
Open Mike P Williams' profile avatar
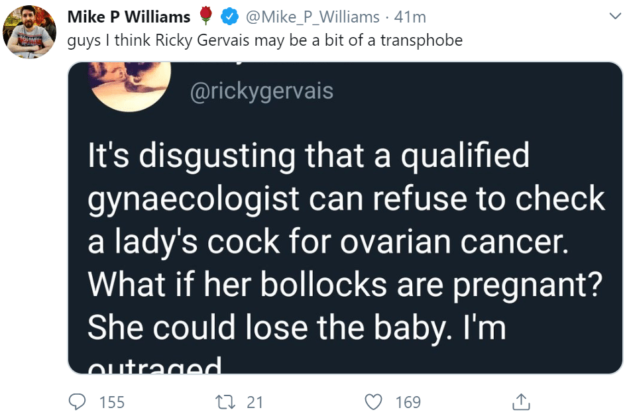tap(29, 32)
